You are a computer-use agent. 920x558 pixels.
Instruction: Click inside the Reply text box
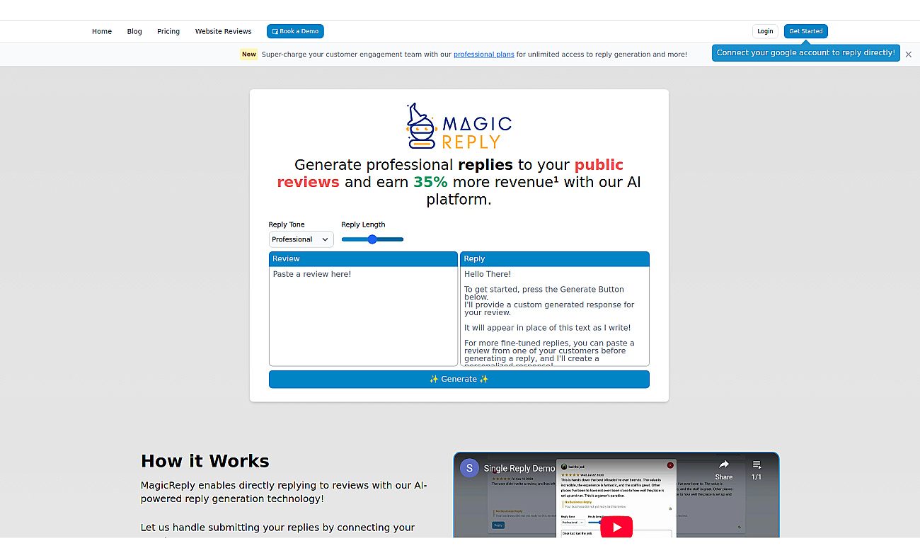click(x=554, y=316)
